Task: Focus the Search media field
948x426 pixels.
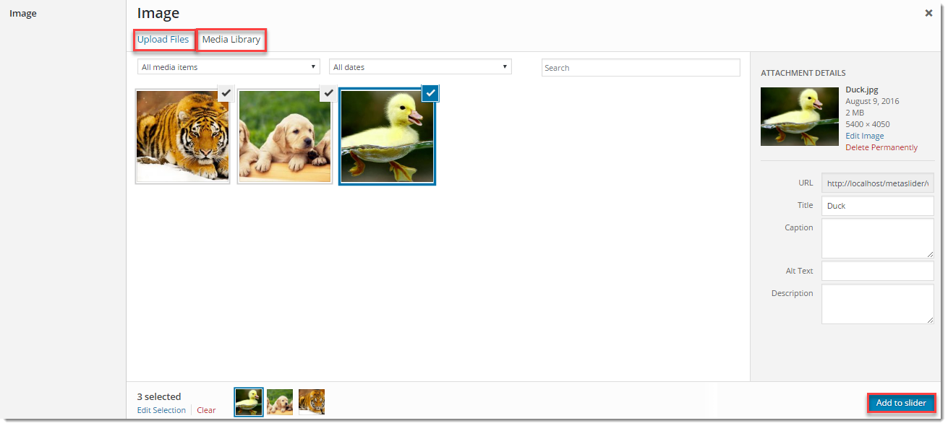Action: coord(641,68)
